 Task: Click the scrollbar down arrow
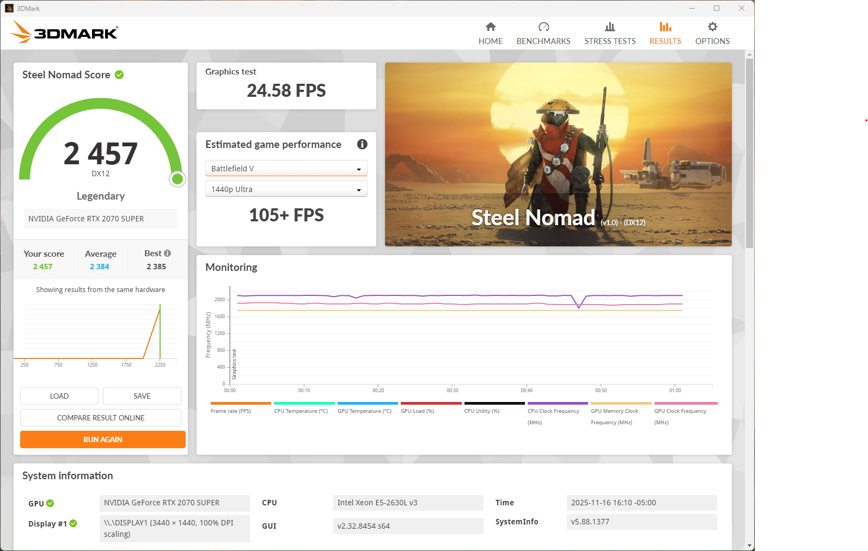750,546
